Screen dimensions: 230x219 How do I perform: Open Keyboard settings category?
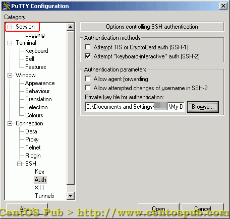37,51
